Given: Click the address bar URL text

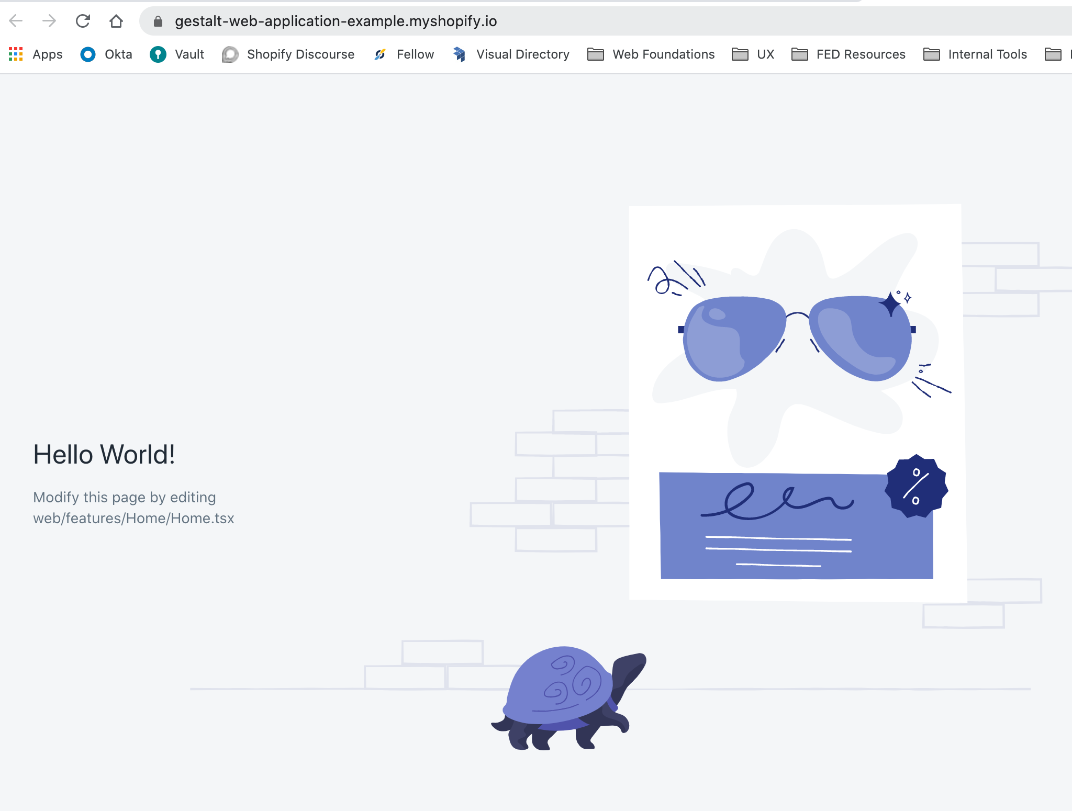Looking at the screenshot, I should pos(336,21).
